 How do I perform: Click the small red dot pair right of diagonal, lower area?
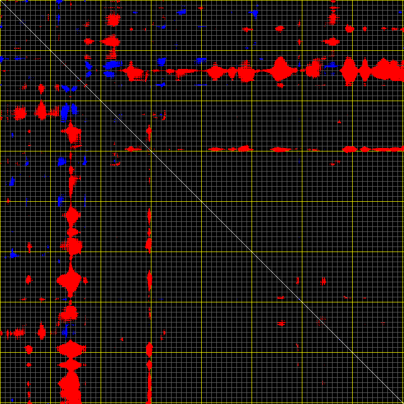pyautogui.click(x=324, y=281)
